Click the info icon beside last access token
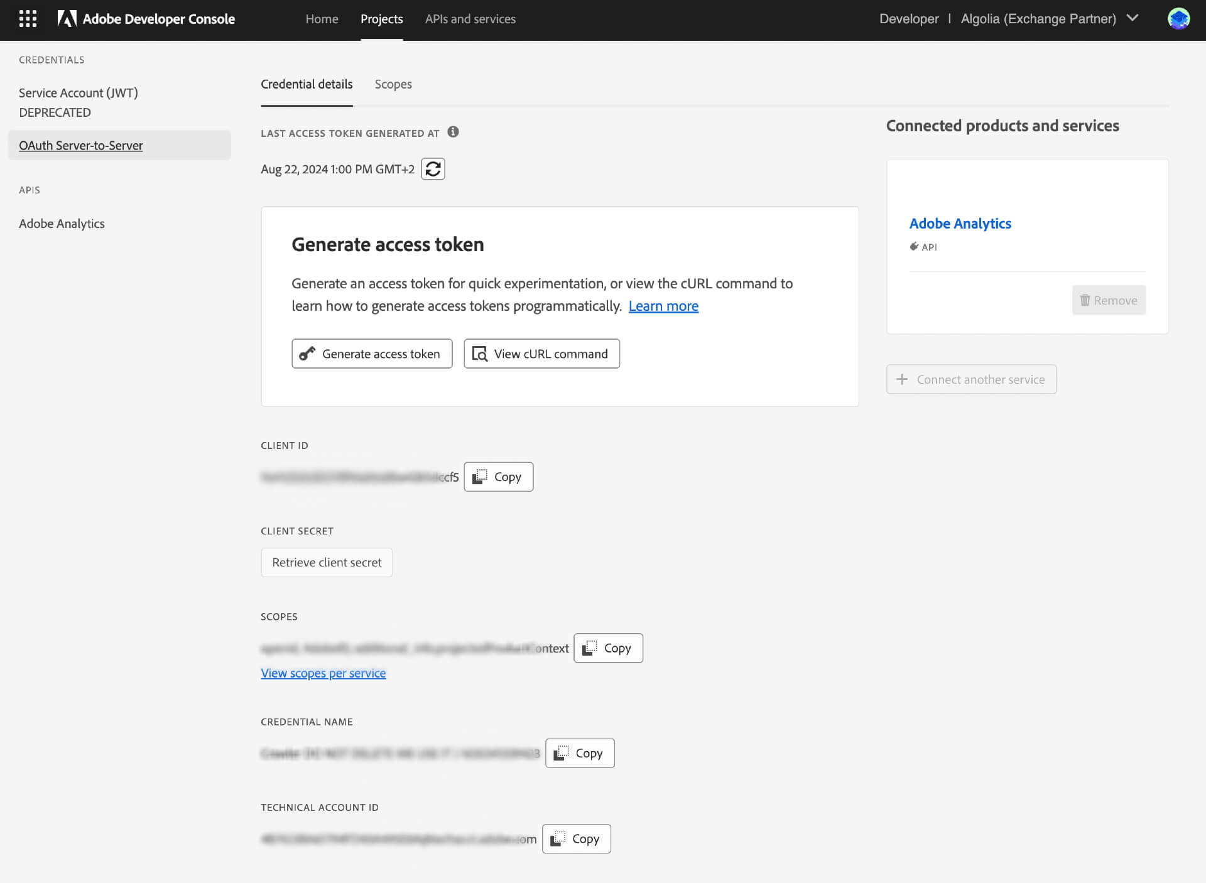The image size is (1206, 883). coord(454,133)
